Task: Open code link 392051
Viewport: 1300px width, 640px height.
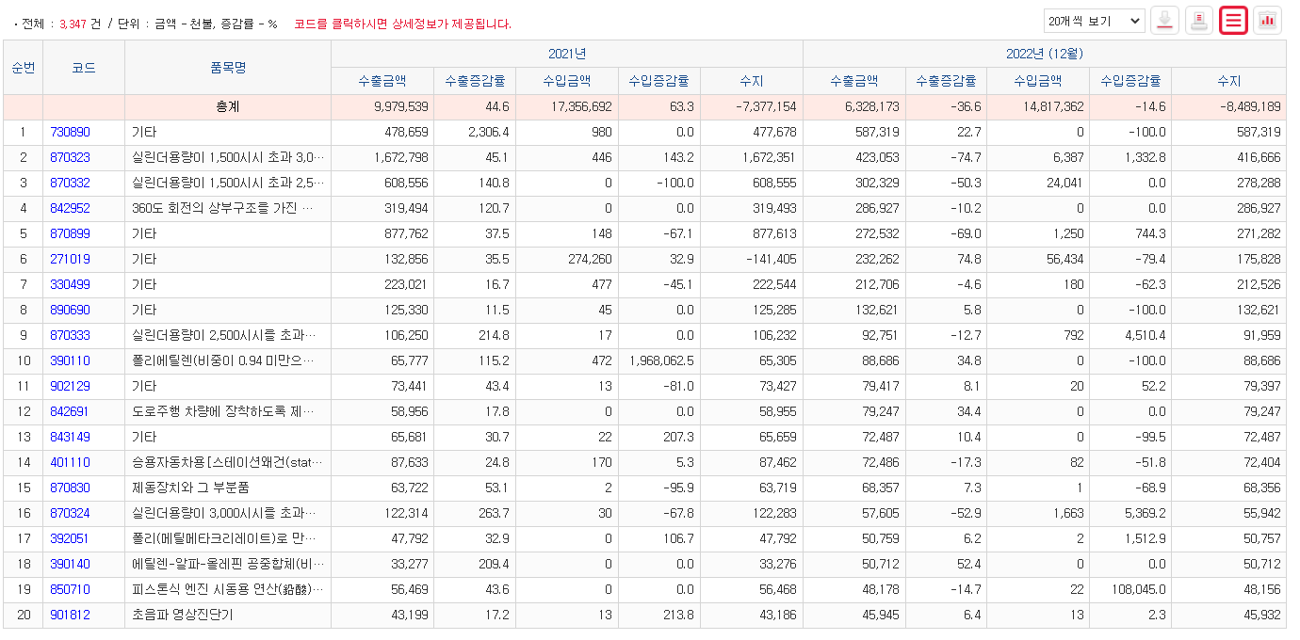Action: (71, 539)
